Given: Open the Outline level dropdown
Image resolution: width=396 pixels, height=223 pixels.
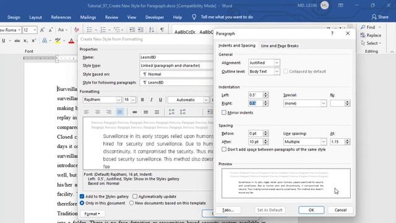Looking at the screenshot, I should [277, 71].
